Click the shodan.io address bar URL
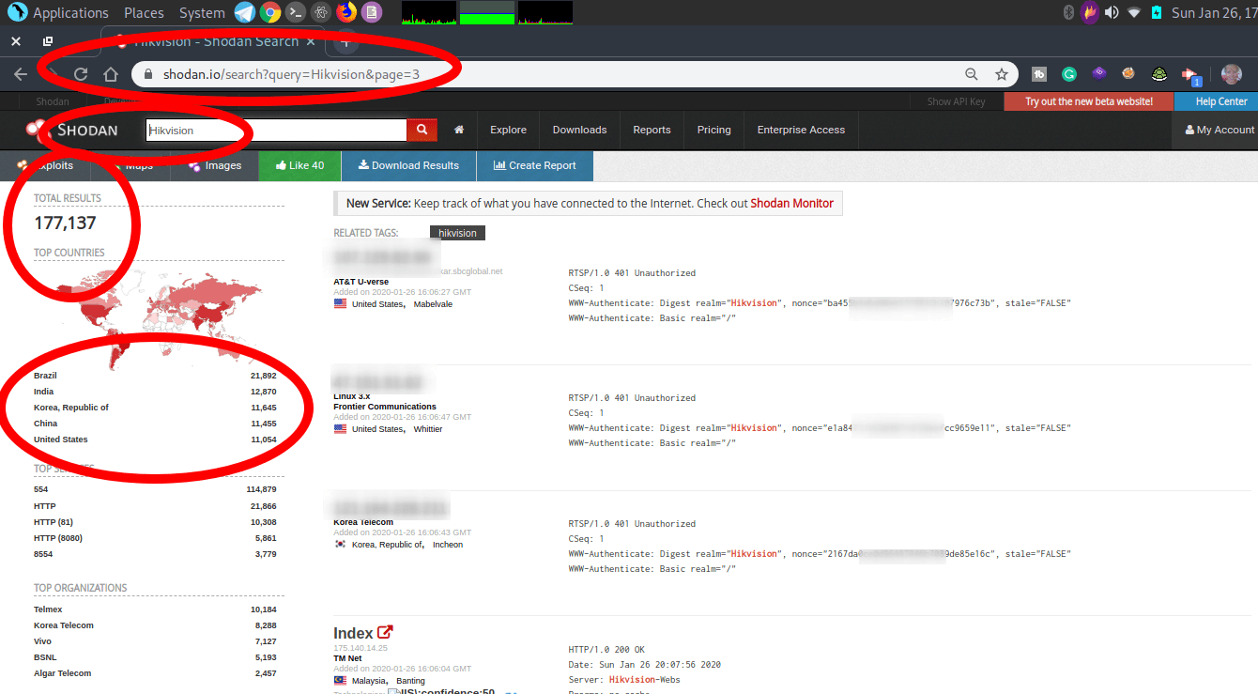The image size is (1258, 694). pos(291,74)
